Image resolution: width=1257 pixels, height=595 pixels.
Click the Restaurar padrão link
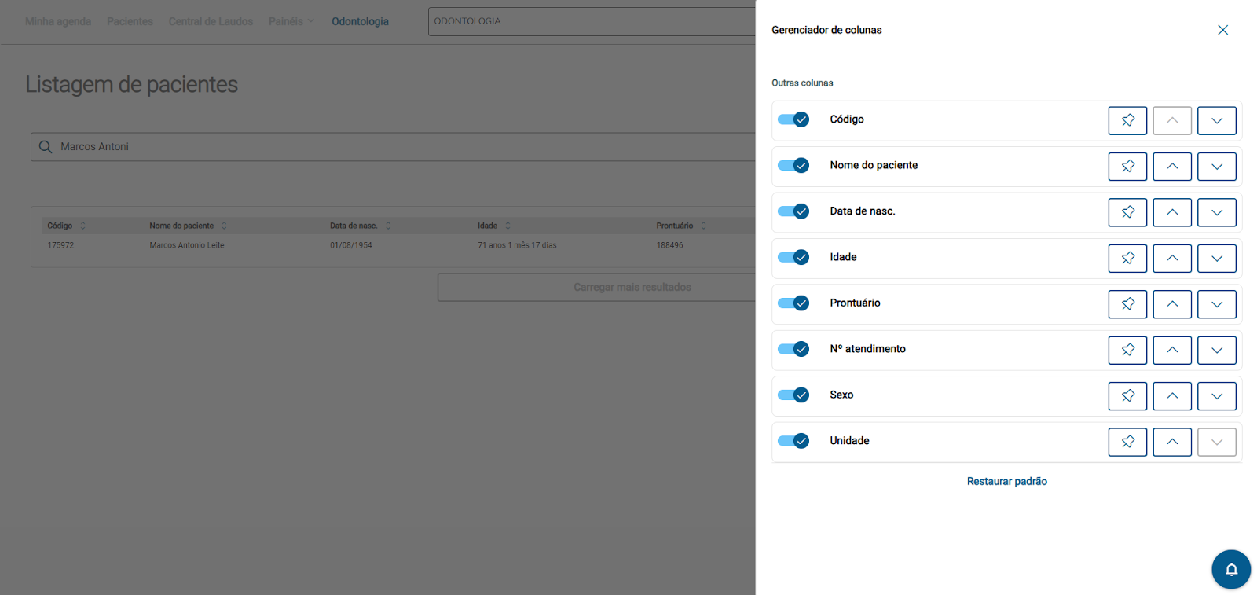[x=1006, y=481]
